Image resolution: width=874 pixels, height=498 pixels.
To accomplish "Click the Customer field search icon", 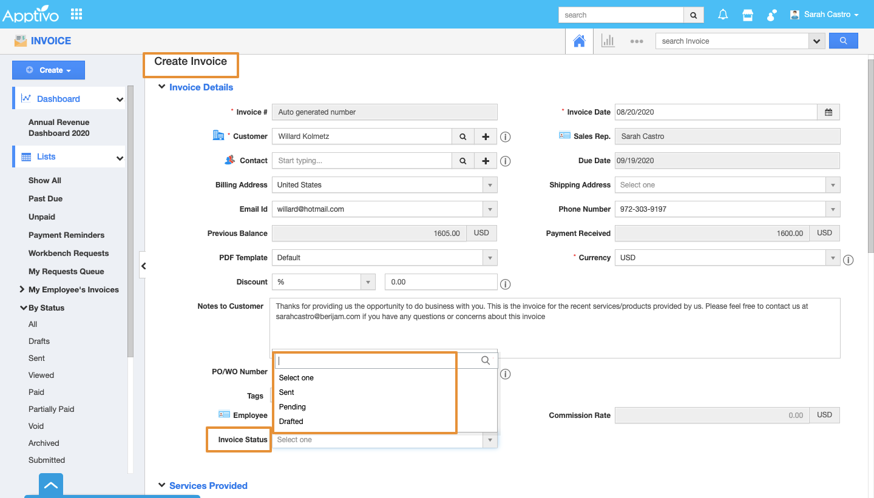I will coord(463,136).
